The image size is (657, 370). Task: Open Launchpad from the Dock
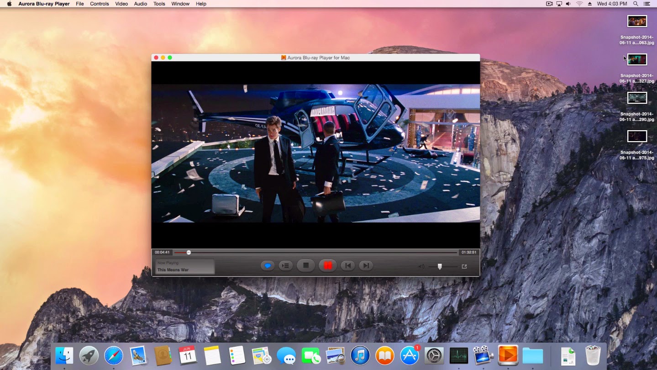(89, 355)
